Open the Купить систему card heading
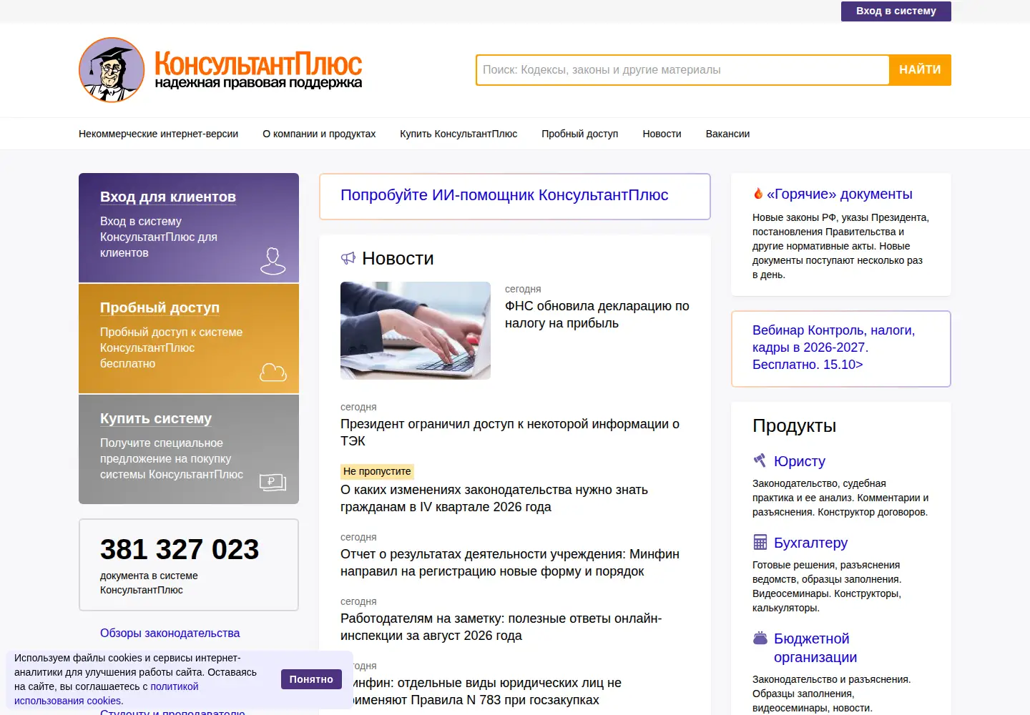This screenshot has height=715, width=1030. pos(156,418)
